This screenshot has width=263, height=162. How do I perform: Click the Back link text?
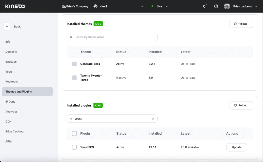pyautogui.click(x=17, y=27)
